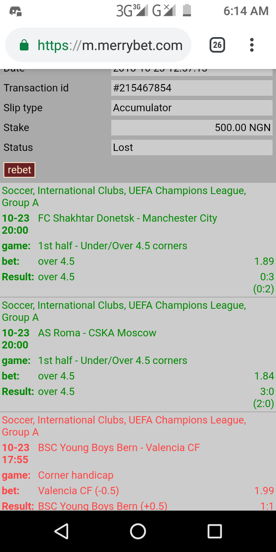The width and height of the screenshot is (276, 552).
Task: Open BSC Young Boys Bern - Valencia CF match
Action: pyautogui.click(x=119, y=448)
